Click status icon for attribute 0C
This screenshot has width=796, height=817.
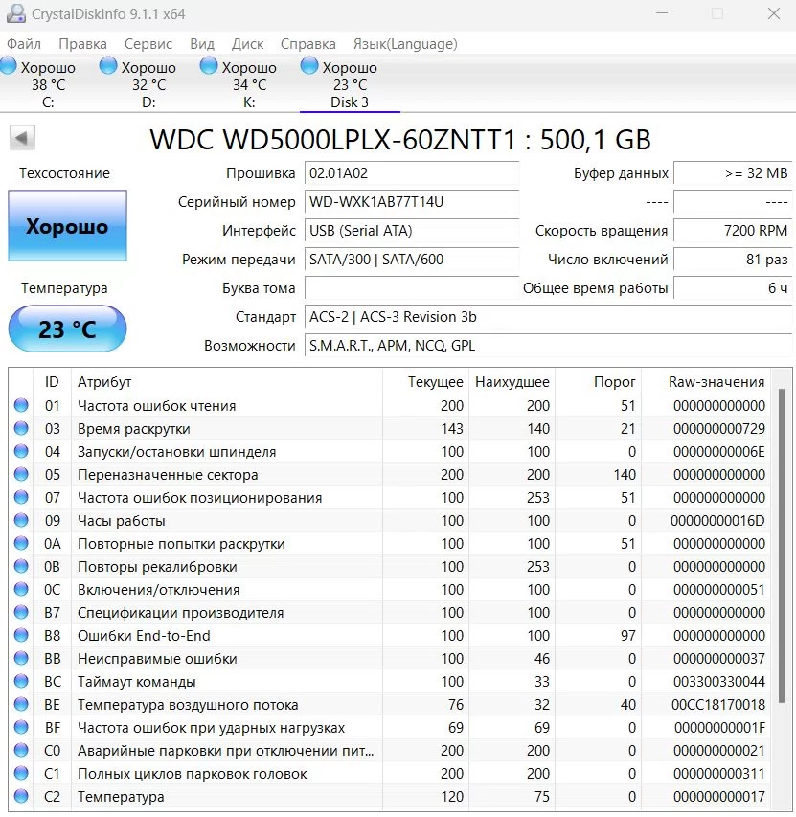click(x=21, y=589)
